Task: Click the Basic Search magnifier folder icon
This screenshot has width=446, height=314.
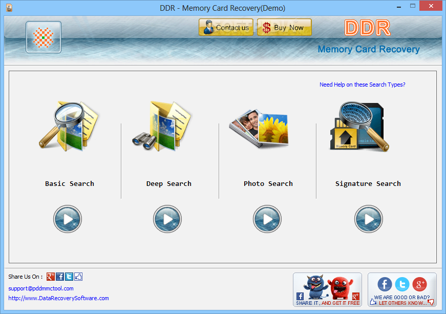Action: coord(69,126)
